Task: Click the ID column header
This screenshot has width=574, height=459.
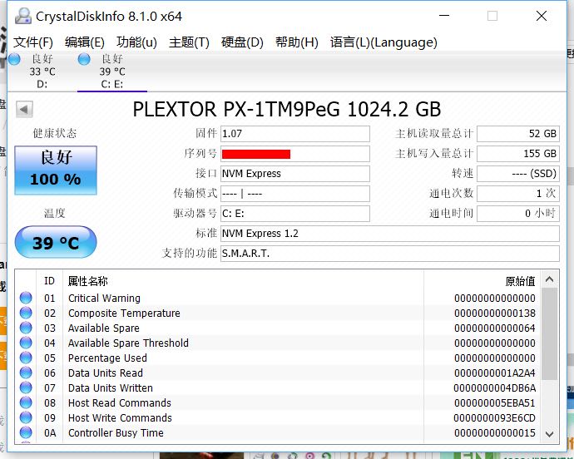Action: pyautogui.click(x=49, y=281)
